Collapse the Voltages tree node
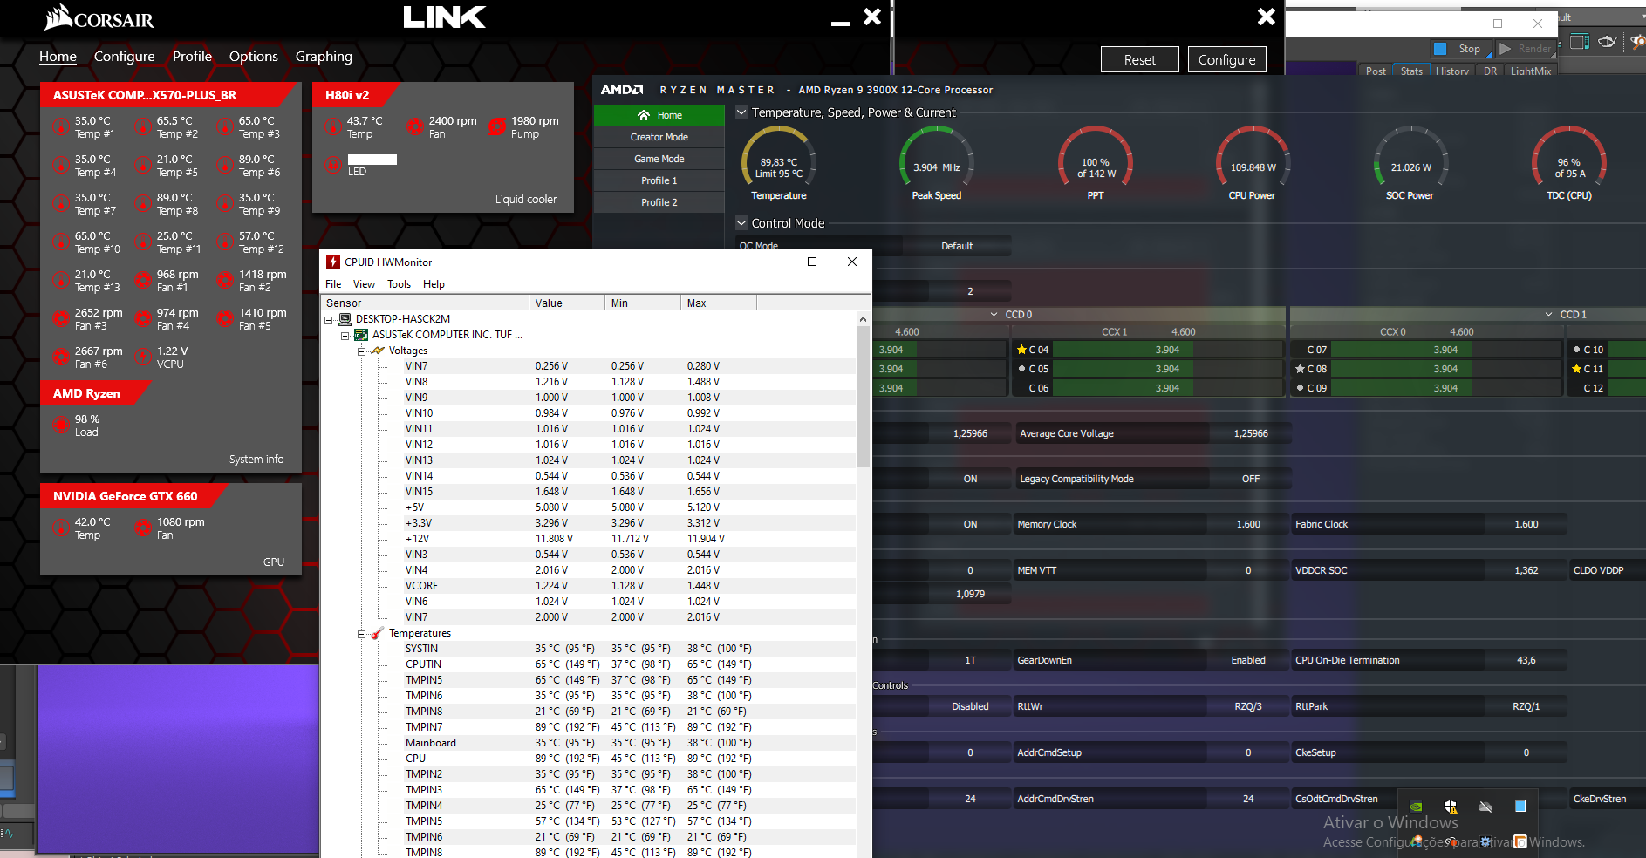This screenshot has height=858, width=1646. (361, 351)
